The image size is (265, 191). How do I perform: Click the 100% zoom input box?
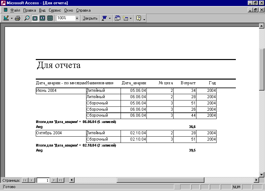tap(66, 18)
